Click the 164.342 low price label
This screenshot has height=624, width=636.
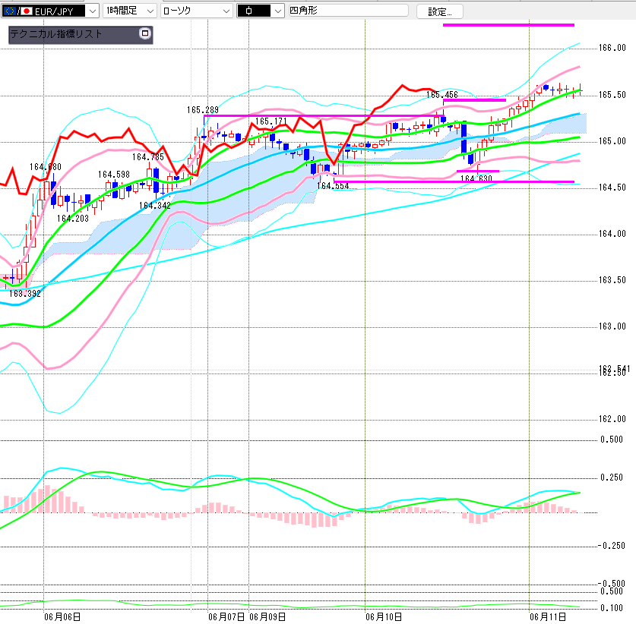point(154,206)
